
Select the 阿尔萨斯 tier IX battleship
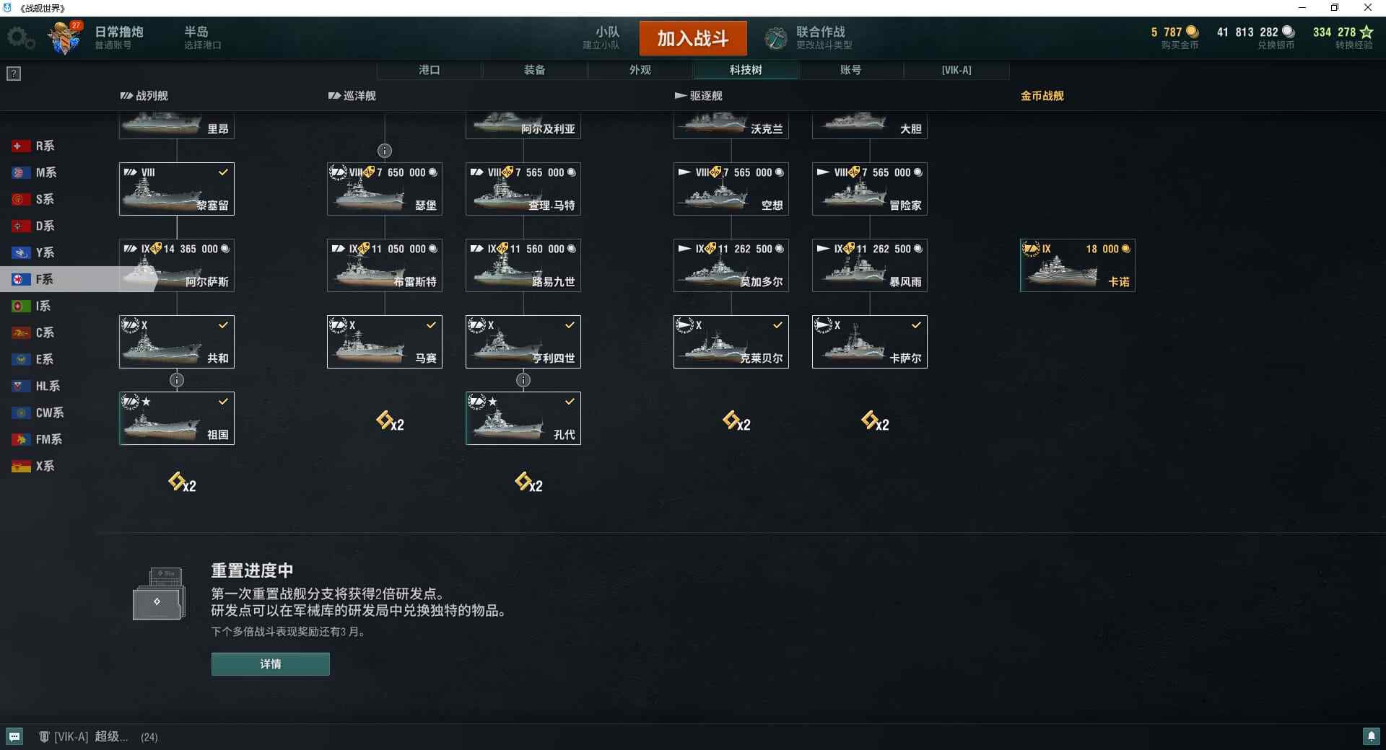click(x=177, y=265)
